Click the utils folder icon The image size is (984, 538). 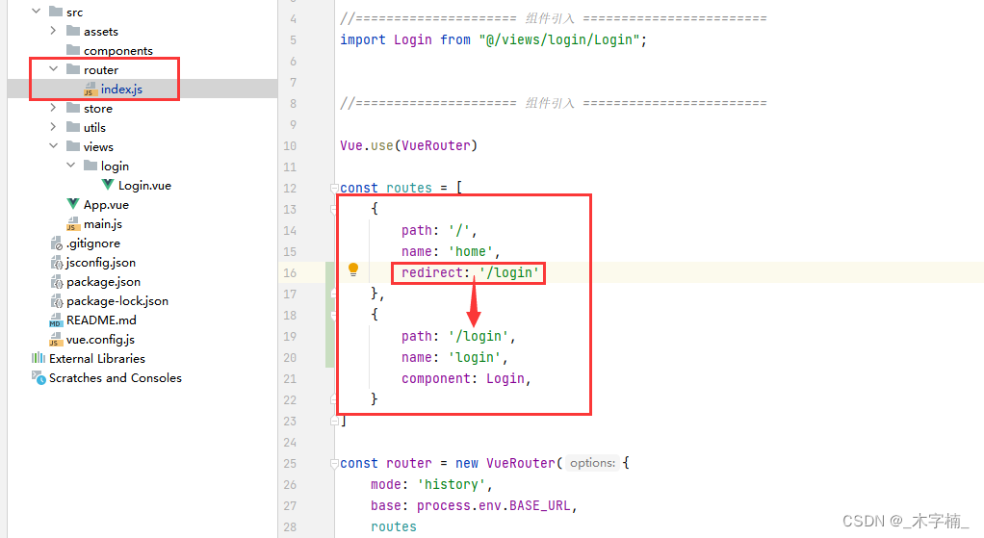(x=73, y=127)
